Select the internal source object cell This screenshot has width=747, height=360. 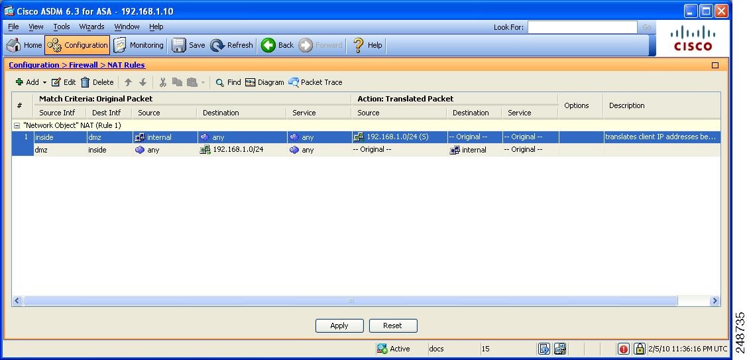165,137
